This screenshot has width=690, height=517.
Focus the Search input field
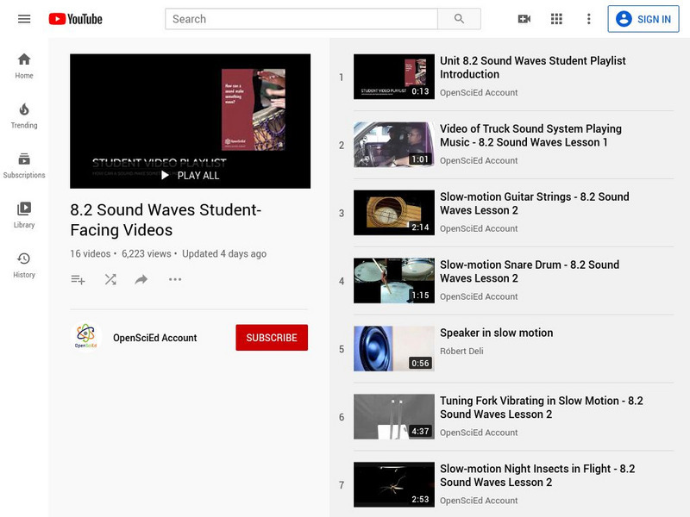pos(302,19)
